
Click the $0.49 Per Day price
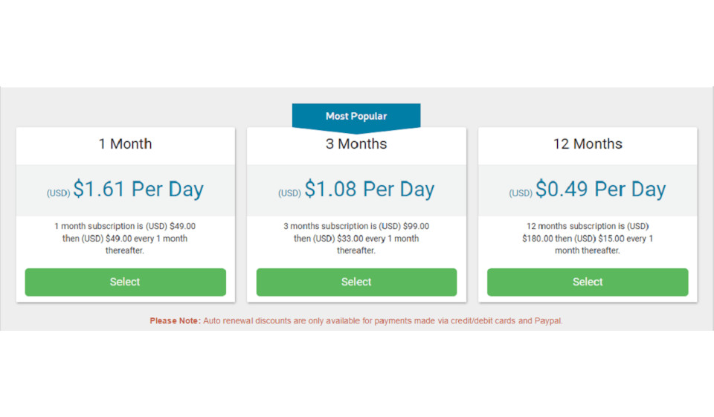click(600, 190)
